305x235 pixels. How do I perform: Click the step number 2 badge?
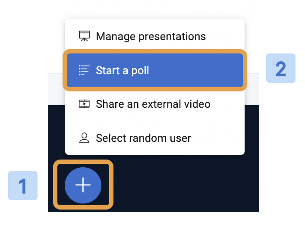[x=281, y=68]
